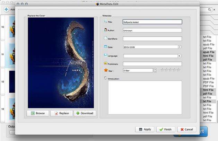Click the Finish button
This screenshot has height=141, width=218.
coord(166,129)
